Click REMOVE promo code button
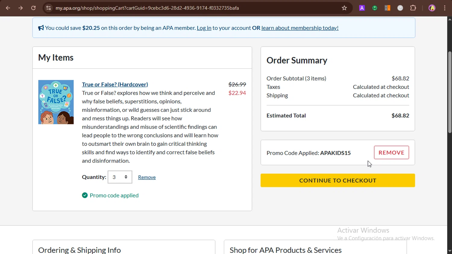Image resolution: width=452 pixels, height=254 pixels. pos(391,152)
